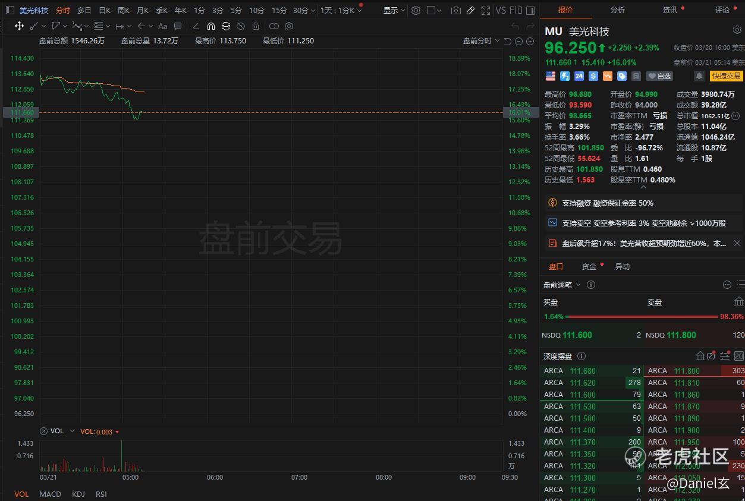Open the 显示 display dropdown

pos(394,10)
